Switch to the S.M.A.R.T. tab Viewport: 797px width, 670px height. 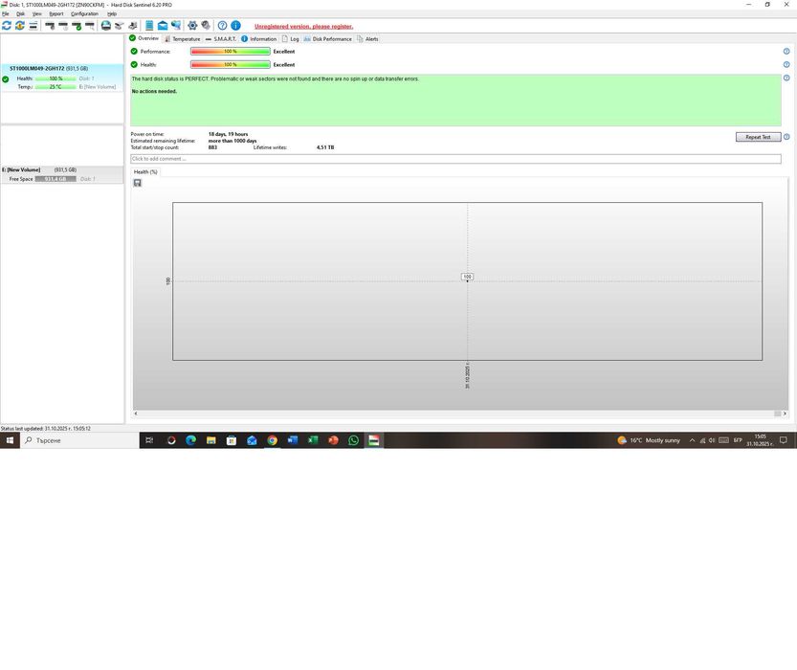(x=221, y=38)
